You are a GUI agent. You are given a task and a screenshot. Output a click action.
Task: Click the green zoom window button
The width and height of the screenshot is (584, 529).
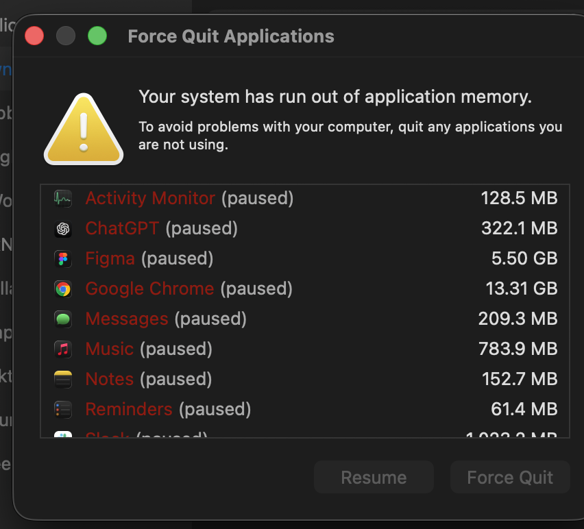[97, 36]
